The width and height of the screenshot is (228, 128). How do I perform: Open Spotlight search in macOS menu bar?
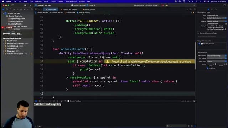pyautogui.click(x=201, y=1)
